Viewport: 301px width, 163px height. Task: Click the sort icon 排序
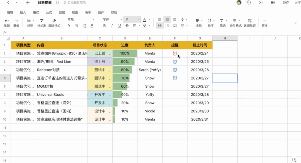pos(210,23)
